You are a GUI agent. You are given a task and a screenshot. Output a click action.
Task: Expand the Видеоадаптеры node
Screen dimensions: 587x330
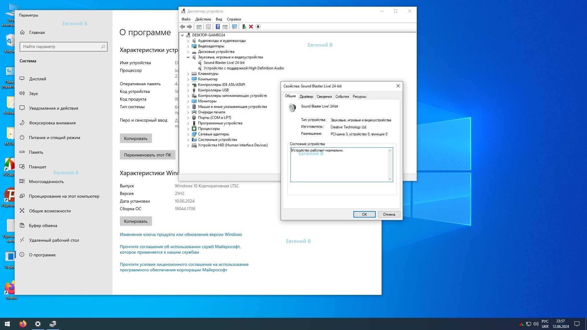188,46
